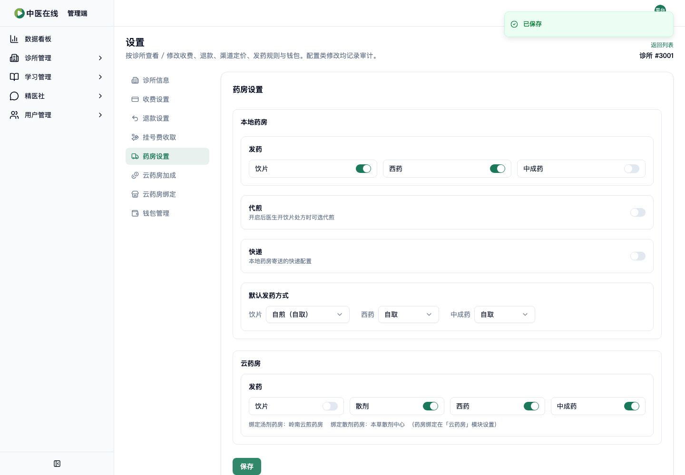This screenshot has height=475, width=685.
Task: Click the 保存 button
Action: coord(247,466)
